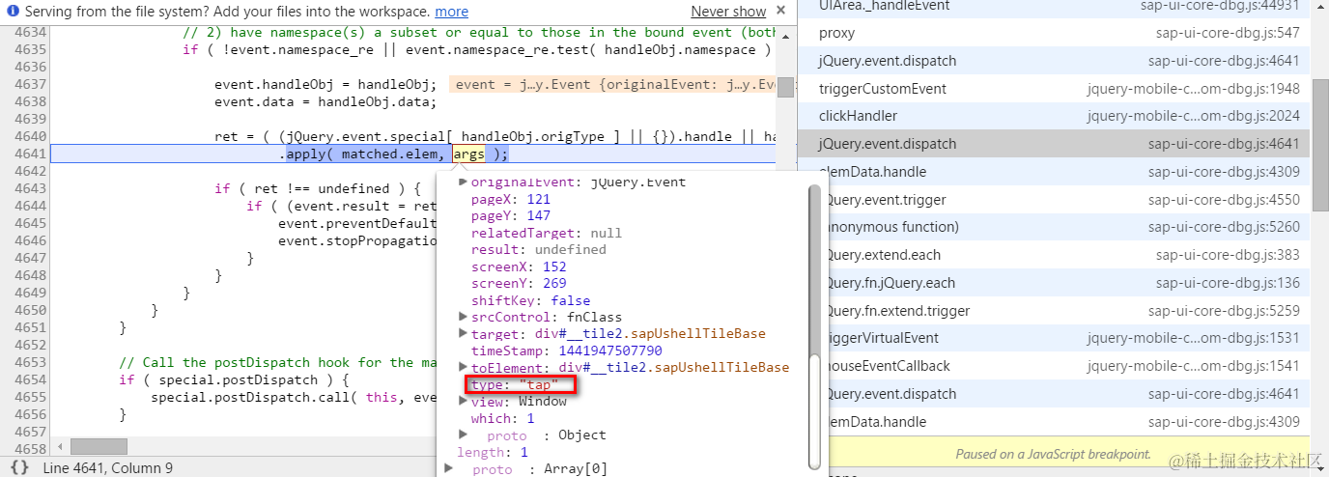Screen dimensions: 1329x477
Task: Click the "relatedTarget: null" property
Action: [x=547, y=233]
